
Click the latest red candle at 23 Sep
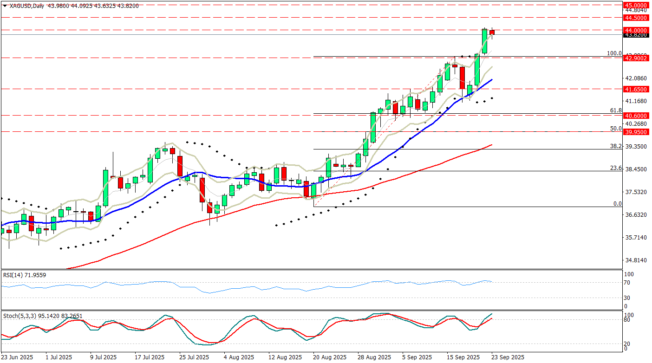coord(492,32)
